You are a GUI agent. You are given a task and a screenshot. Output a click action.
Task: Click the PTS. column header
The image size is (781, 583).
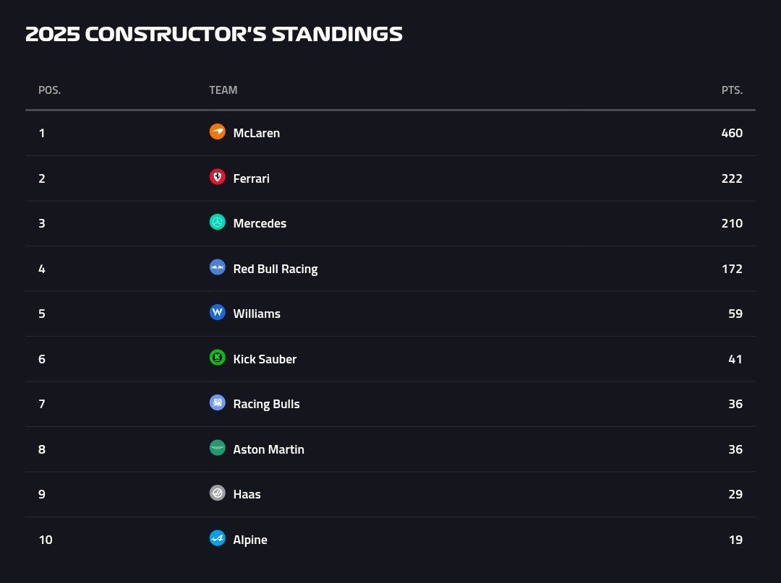coord(732,90)
